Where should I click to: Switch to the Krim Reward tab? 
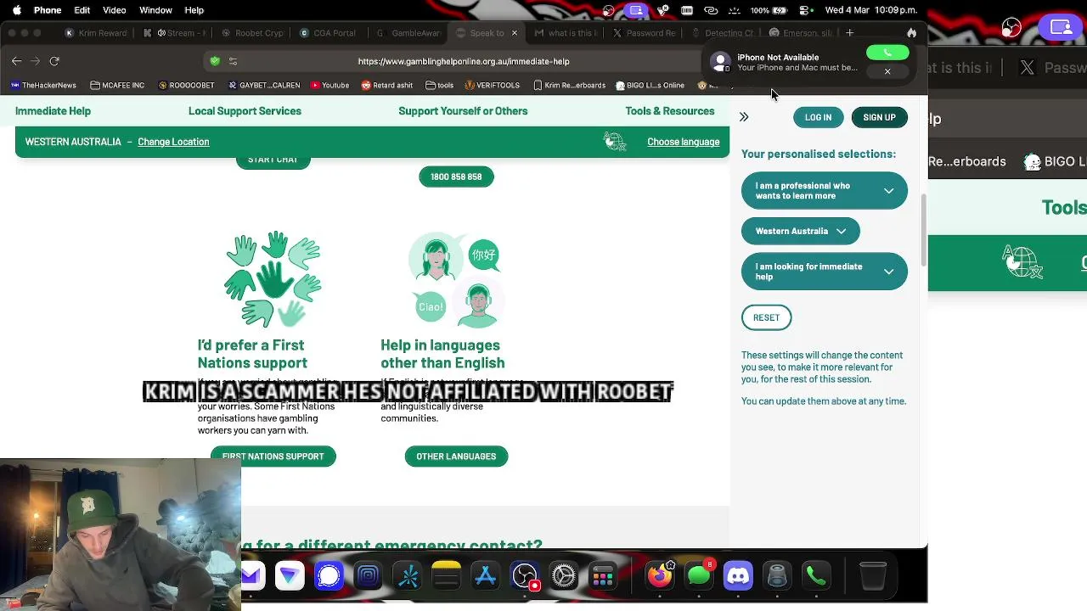pos(95,33)
